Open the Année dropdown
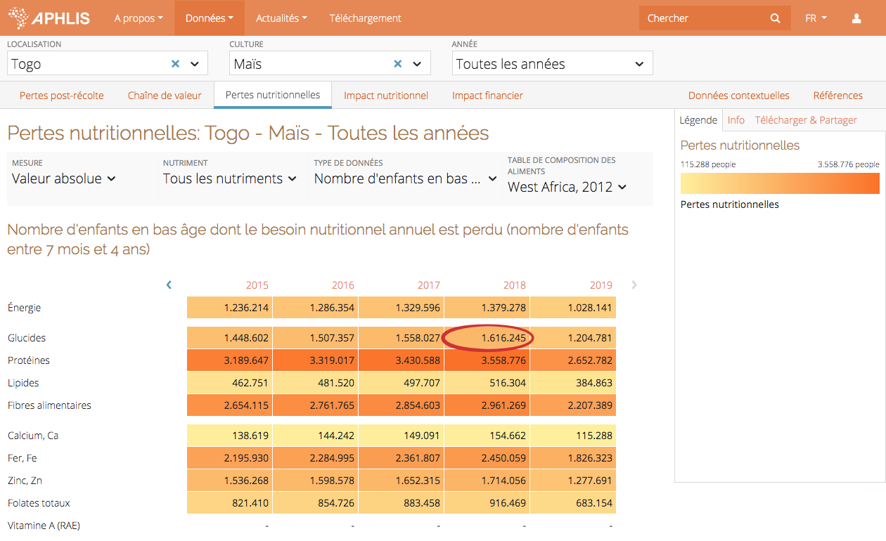 pos(552,64)
